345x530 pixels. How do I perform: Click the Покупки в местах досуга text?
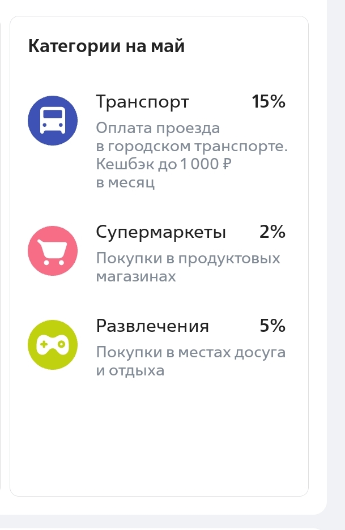tap(191, 353)
